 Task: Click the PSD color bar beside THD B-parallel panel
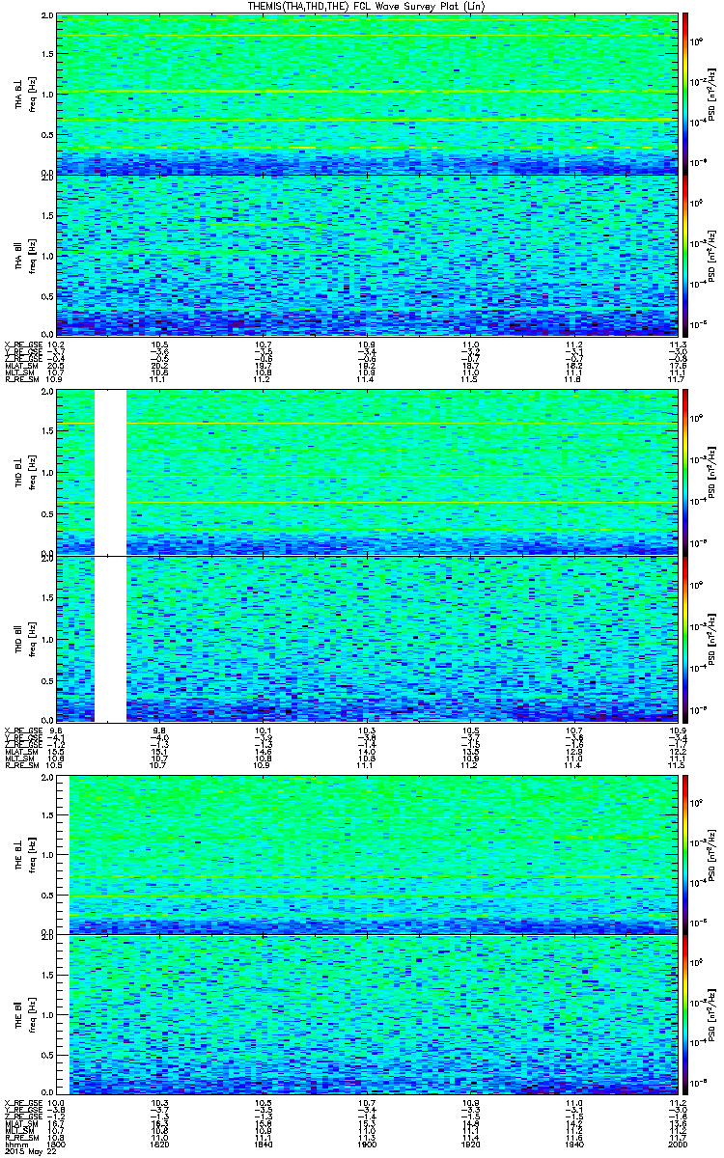pos(685,639)
